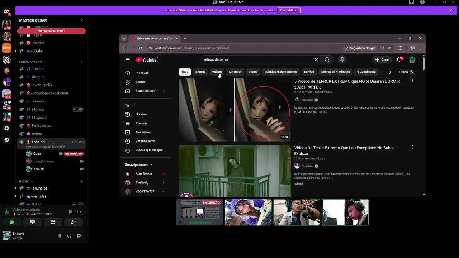The width and height of the screenshot is (459, 258).
Task: Expand the Tú section arrow
Action: tap(133, 105)
